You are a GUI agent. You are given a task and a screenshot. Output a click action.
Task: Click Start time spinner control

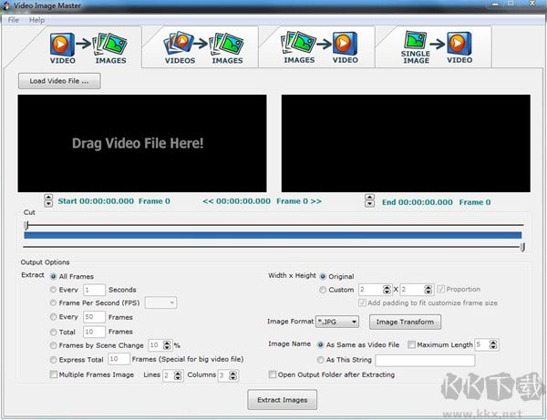coord(48,200)
